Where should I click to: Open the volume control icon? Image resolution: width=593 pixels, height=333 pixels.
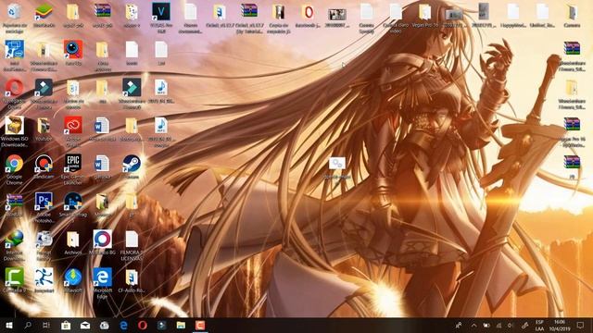point(511,325)
